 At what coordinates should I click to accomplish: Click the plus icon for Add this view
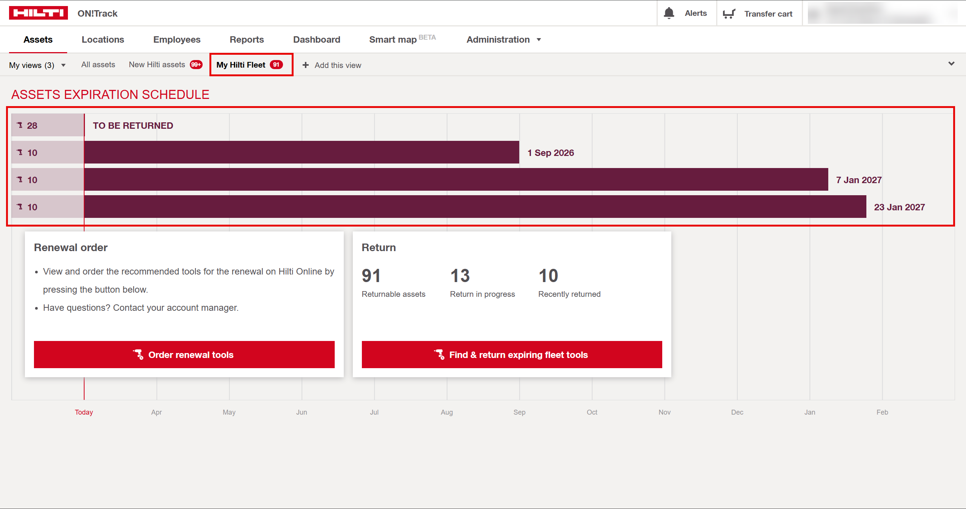[x=306, y=65]
